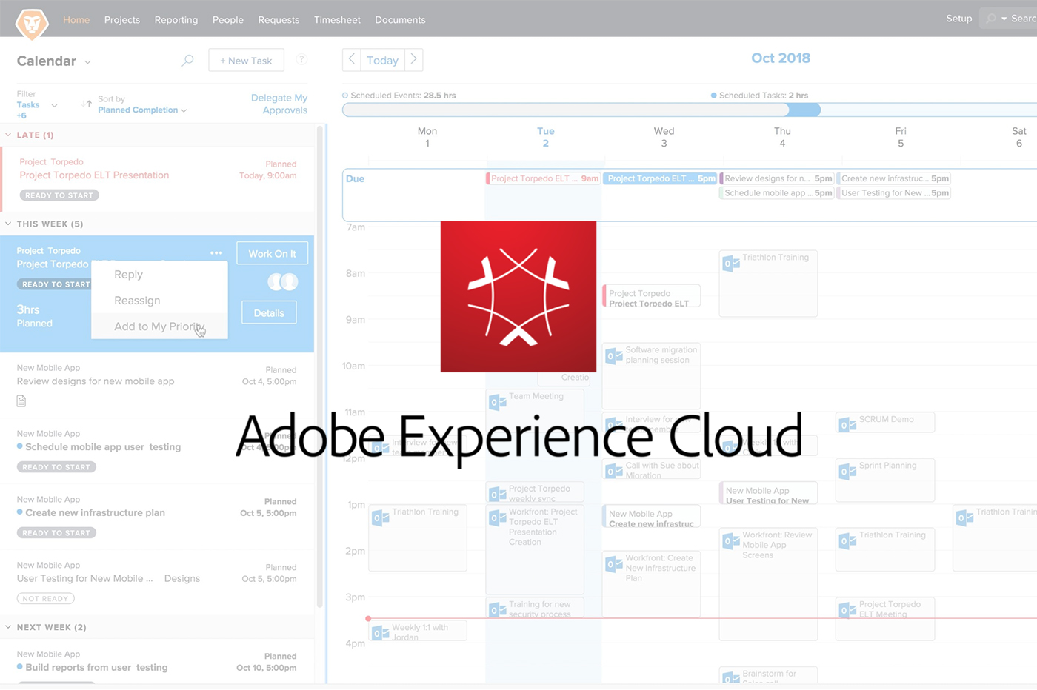The image size is (1037, 690).
Task: Open the Requests tab
Action: [279, 20]
